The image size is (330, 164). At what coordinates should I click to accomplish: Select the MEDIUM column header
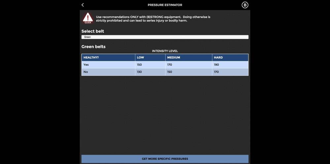pyautogui.click(x=189, y=58)
